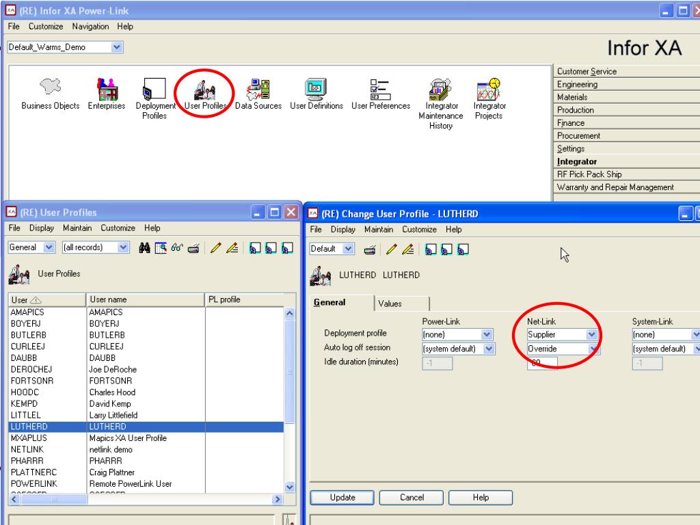Select the MXAPLUS user row
Screen dimensions: 700x525
coord(27,437)
